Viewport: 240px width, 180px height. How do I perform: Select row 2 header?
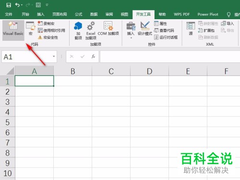point(7,92)
